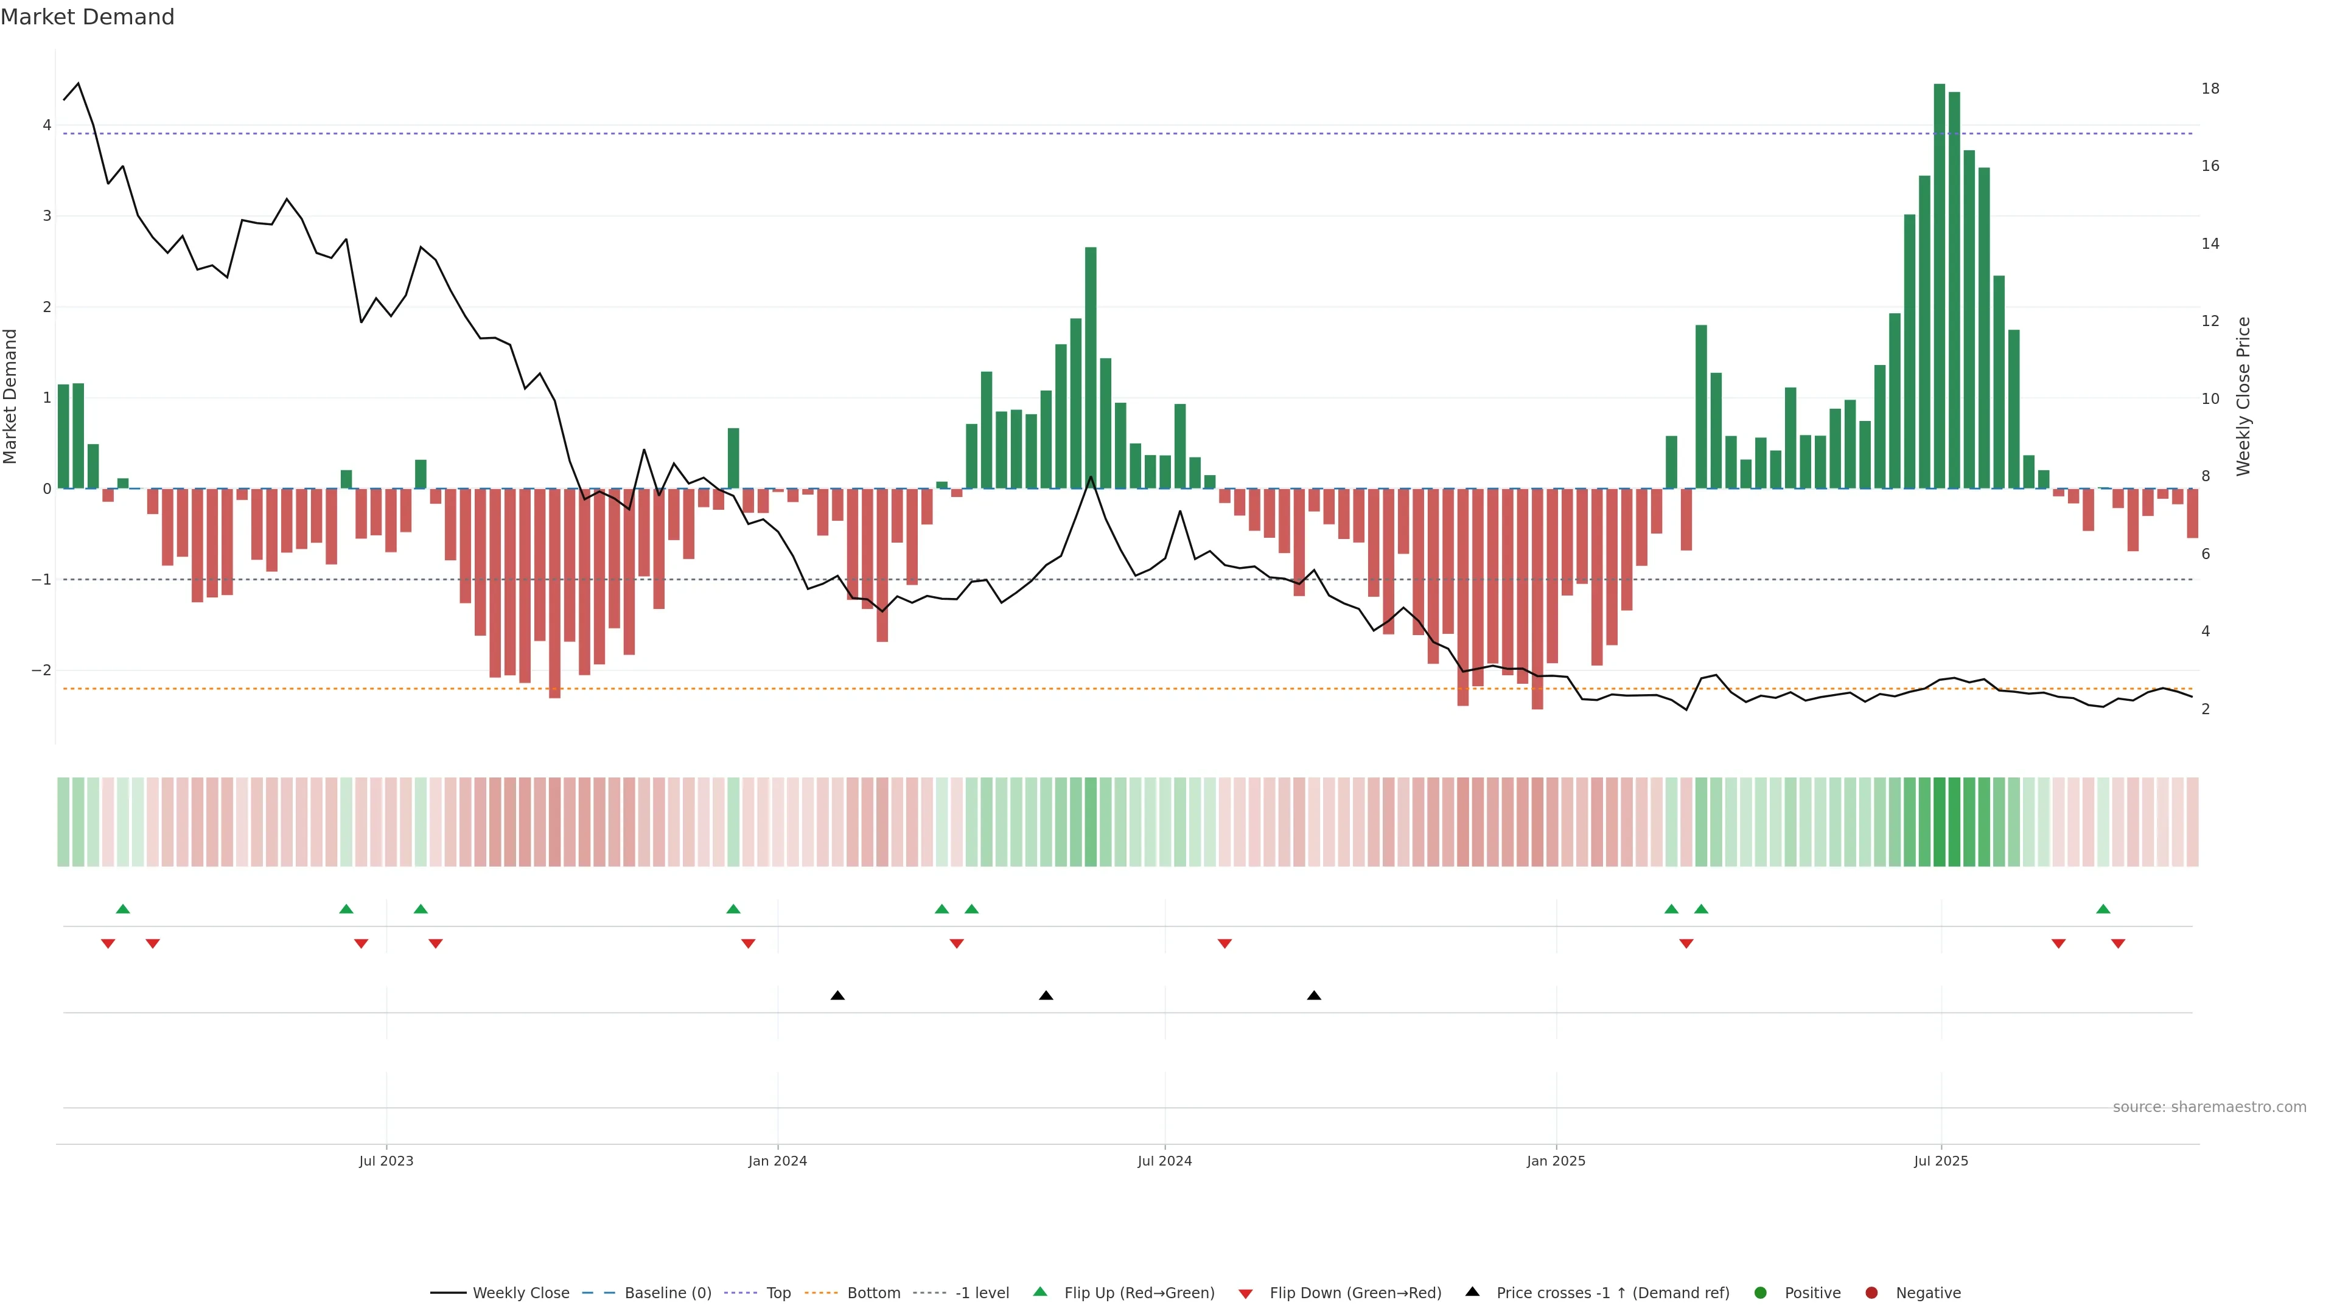
Task: Toggle the Top dotted line legend entry
Action: point(778,1293)
